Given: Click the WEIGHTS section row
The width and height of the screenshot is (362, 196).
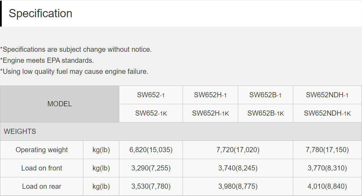Looking at the screenshot, I should click(181, 131).
